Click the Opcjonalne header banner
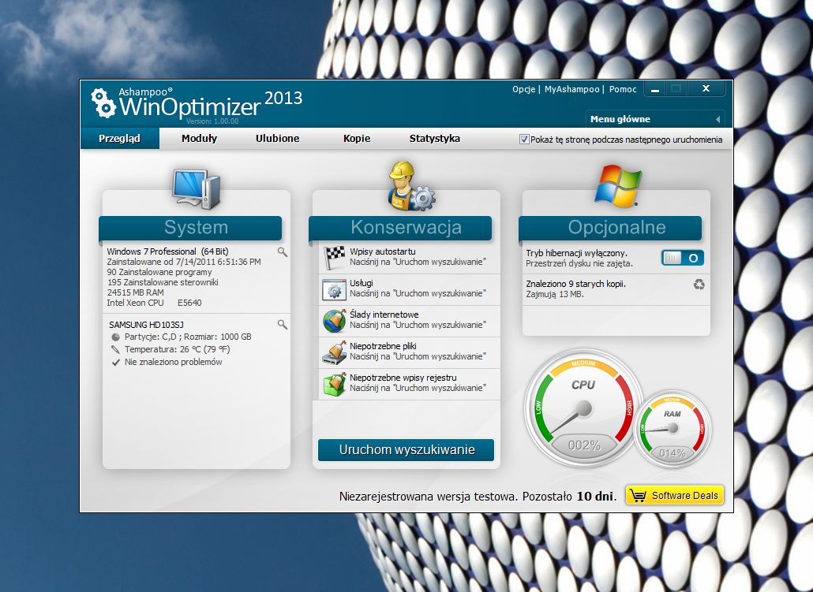The image size is (813, 592). pos(610,228)
